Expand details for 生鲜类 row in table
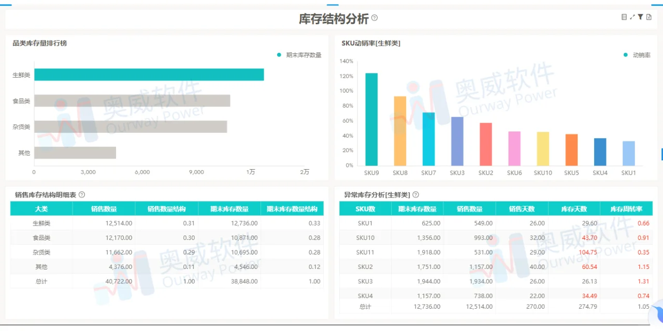663x331 pixels. pos(40,223)
